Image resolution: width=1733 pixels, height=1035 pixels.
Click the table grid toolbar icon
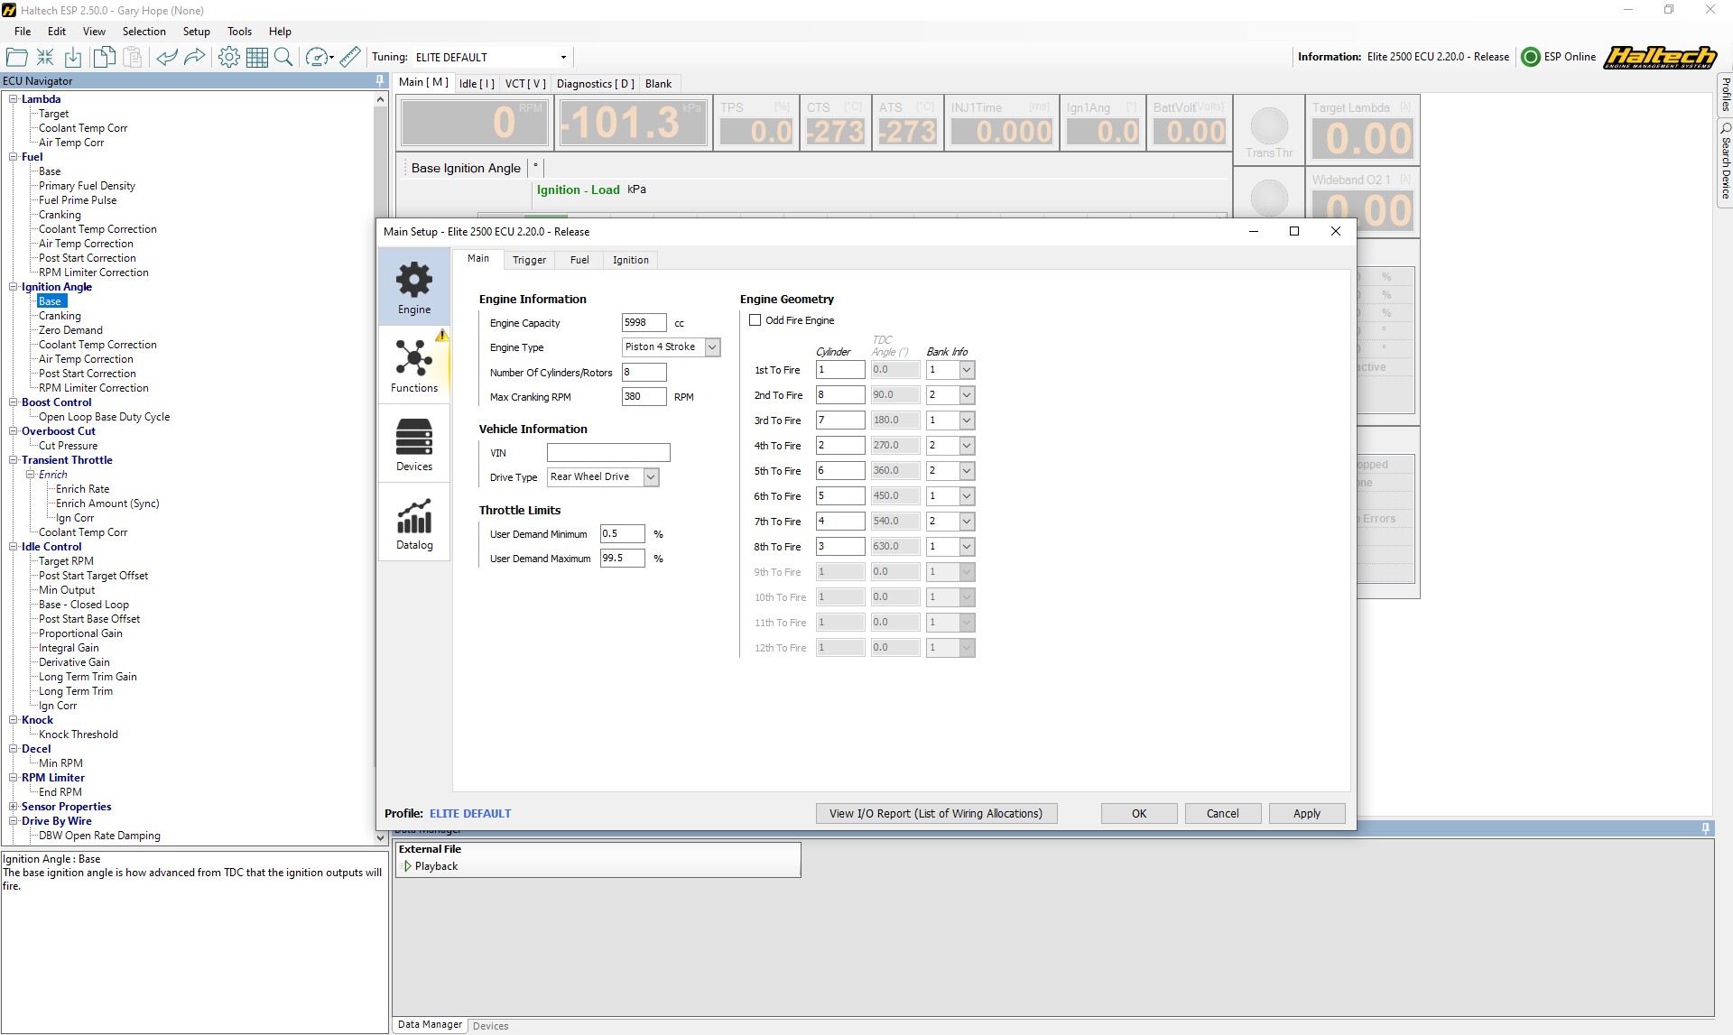click(257, 57)
